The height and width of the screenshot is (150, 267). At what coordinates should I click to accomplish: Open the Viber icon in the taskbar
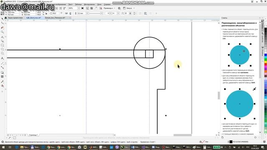tap(117, 147)
